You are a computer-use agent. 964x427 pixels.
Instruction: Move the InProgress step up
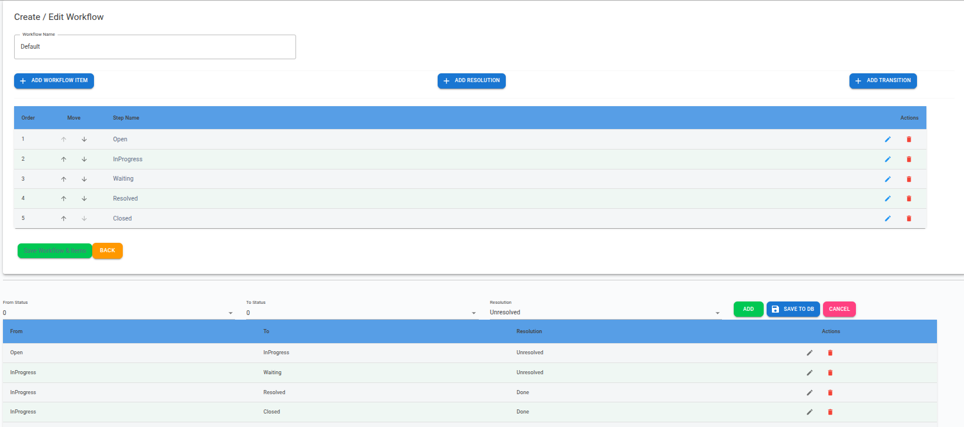(x=63, y=160)
